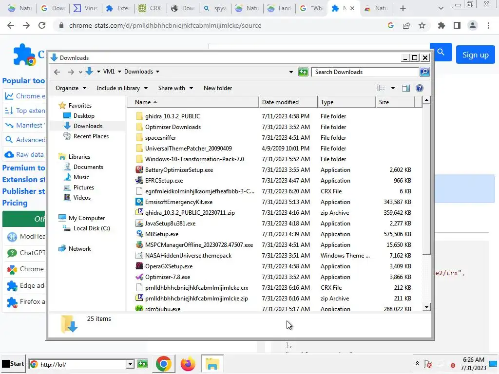Select EFRCSetup.exe file icon
This screenshot has width=499, height=374.
[139, 181]
